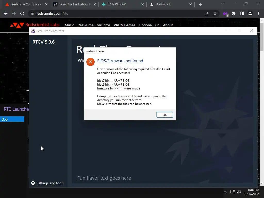
Task: Reload the redscientist.com page
Action: tap(22, 13)
